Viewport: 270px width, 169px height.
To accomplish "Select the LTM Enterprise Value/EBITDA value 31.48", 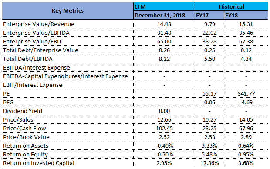I will (164, 33).
